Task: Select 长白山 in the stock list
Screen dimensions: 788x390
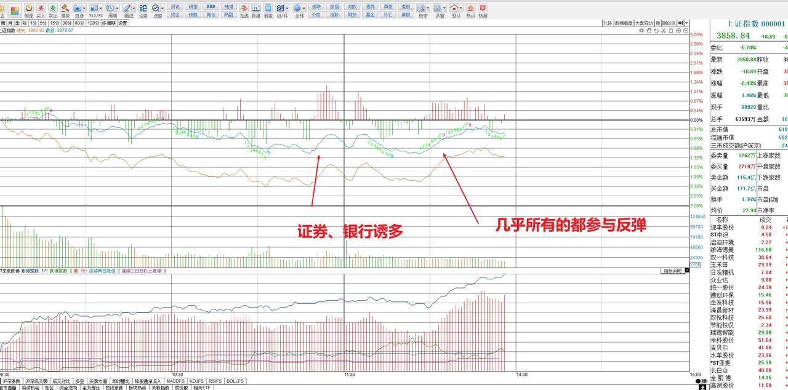Action: (x=718, y=370)
